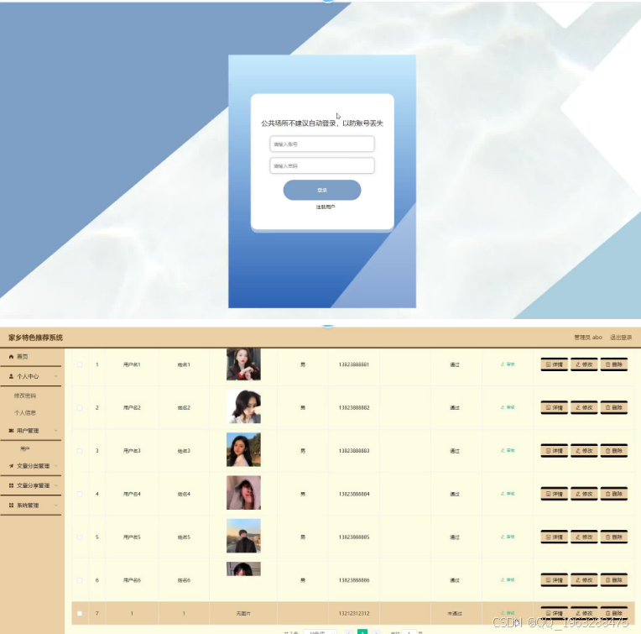Screen dimensions: 641x634
Task: Open 详情 for row 用户名4
Action: pyautogui.click(x=555, y=494)
